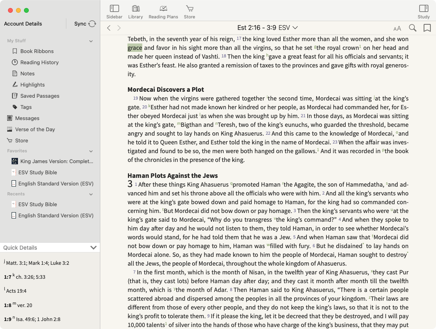The width and height of the screenshot is (436, 329).
Task: Click footnote 1 after gallows
Action: pyautogui.click(x=318, y=150)
